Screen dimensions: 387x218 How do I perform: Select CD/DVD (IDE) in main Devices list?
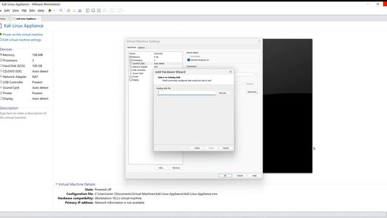pos(25,71)
